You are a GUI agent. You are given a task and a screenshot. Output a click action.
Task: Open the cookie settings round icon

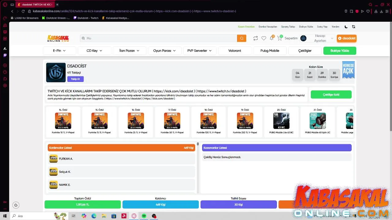[16, 205]
